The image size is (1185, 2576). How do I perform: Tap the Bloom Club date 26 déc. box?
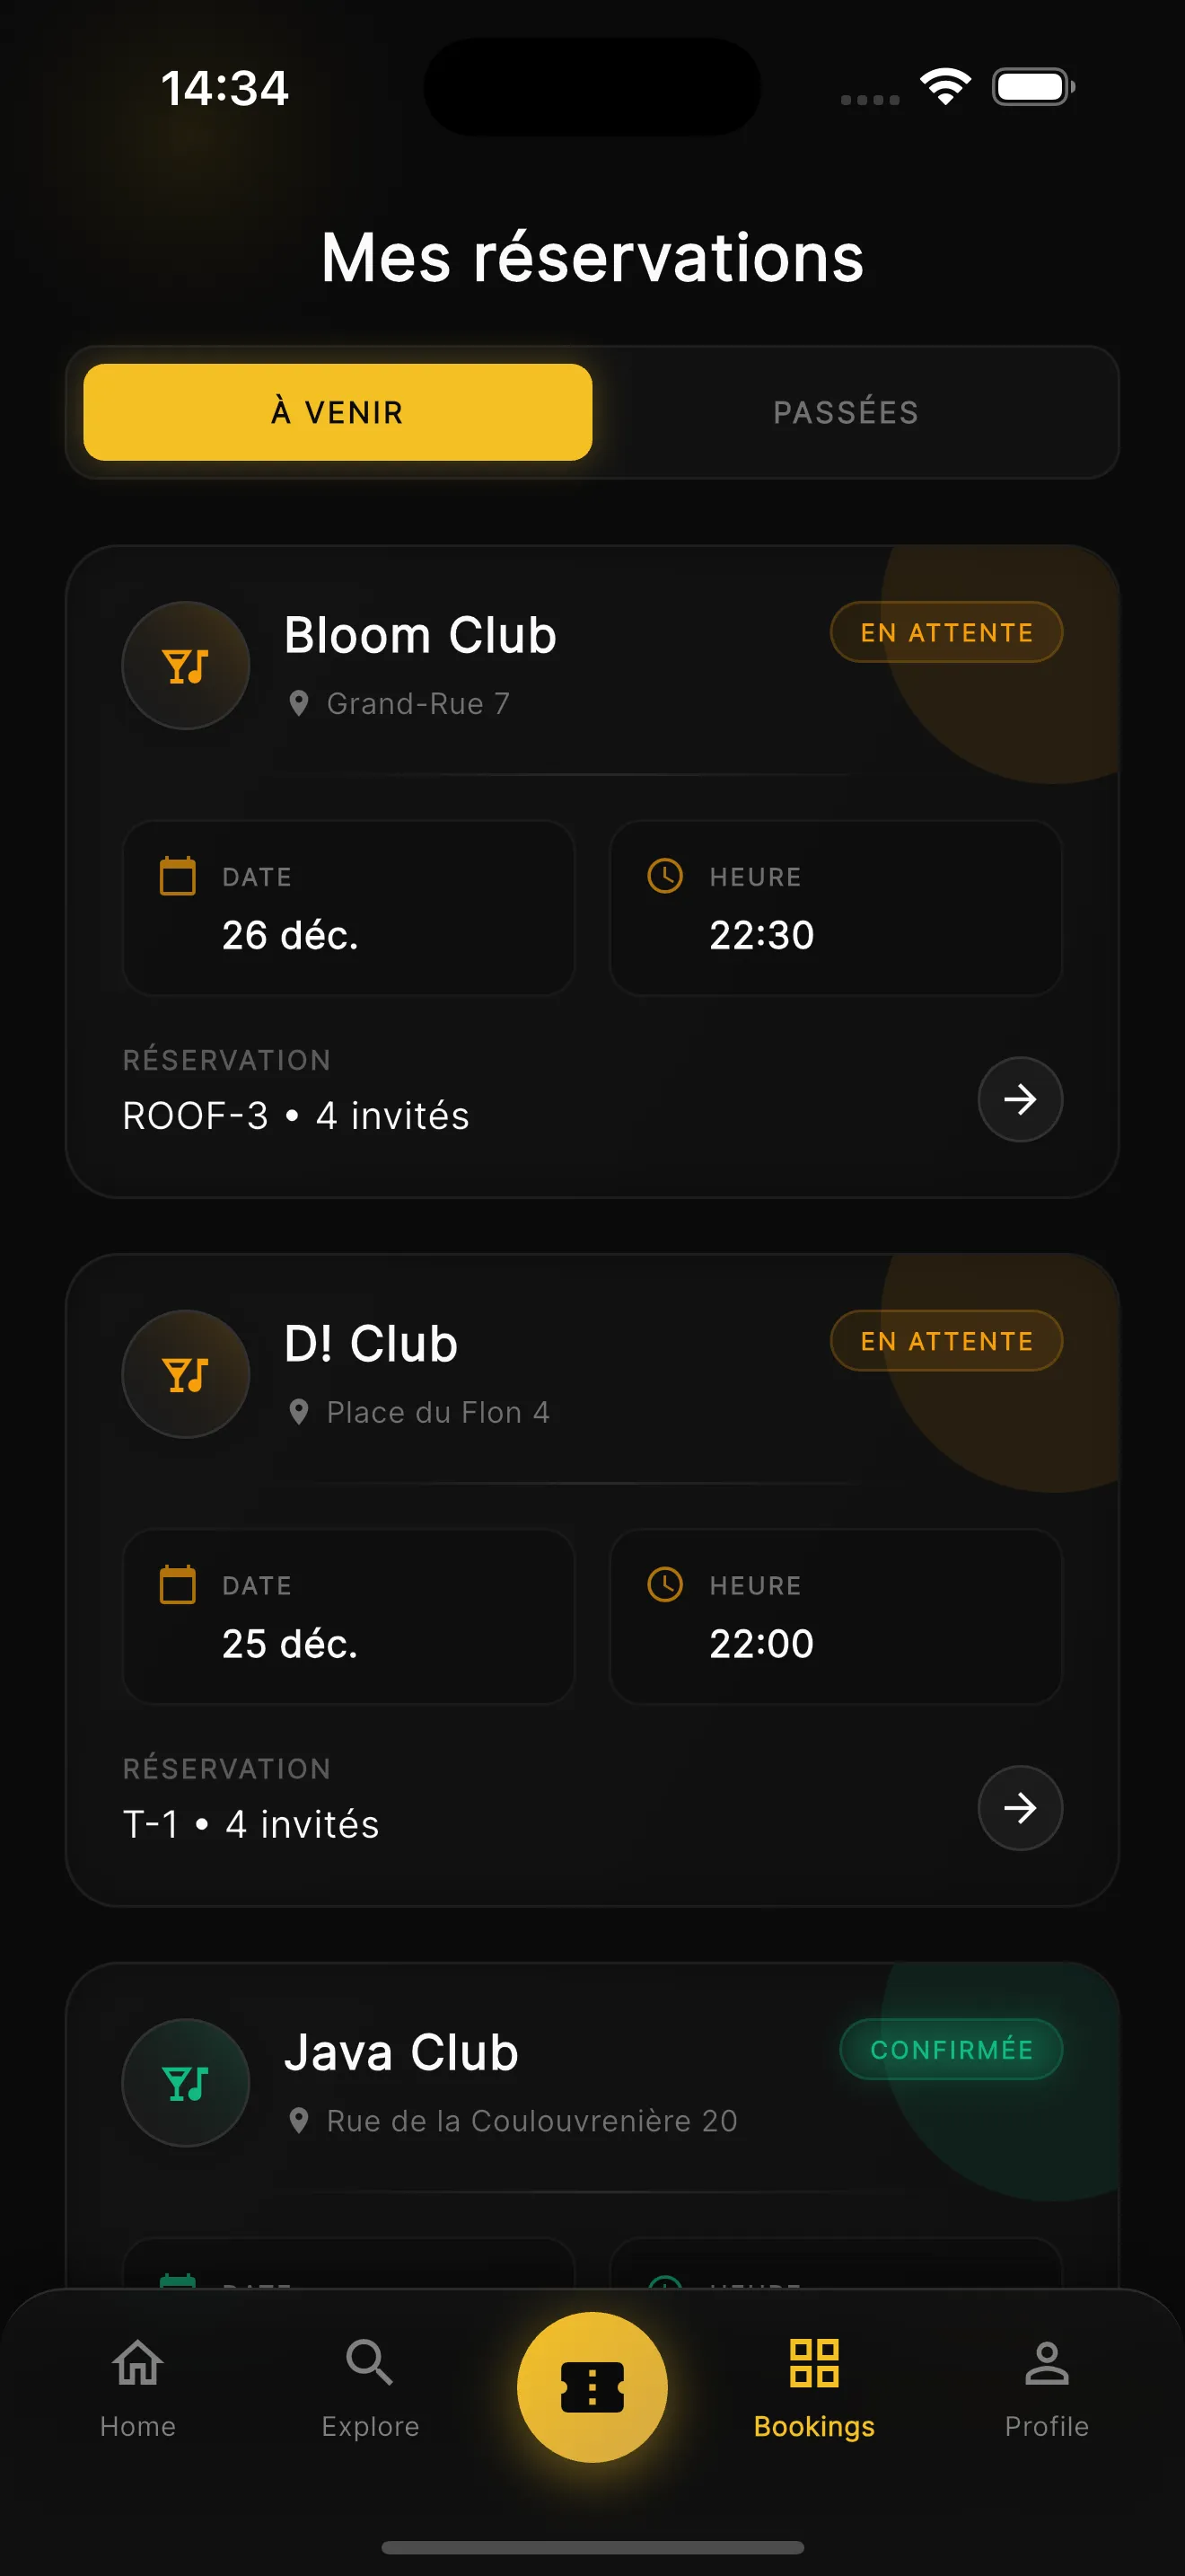[x=348, y=908]
